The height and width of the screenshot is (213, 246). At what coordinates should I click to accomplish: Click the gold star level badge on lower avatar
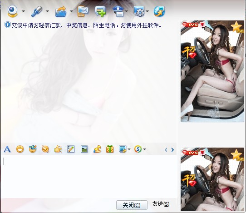coord(237,155)
